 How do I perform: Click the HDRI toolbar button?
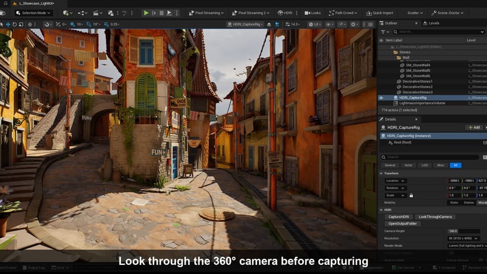pyautogui.click(x=285, y=13)
